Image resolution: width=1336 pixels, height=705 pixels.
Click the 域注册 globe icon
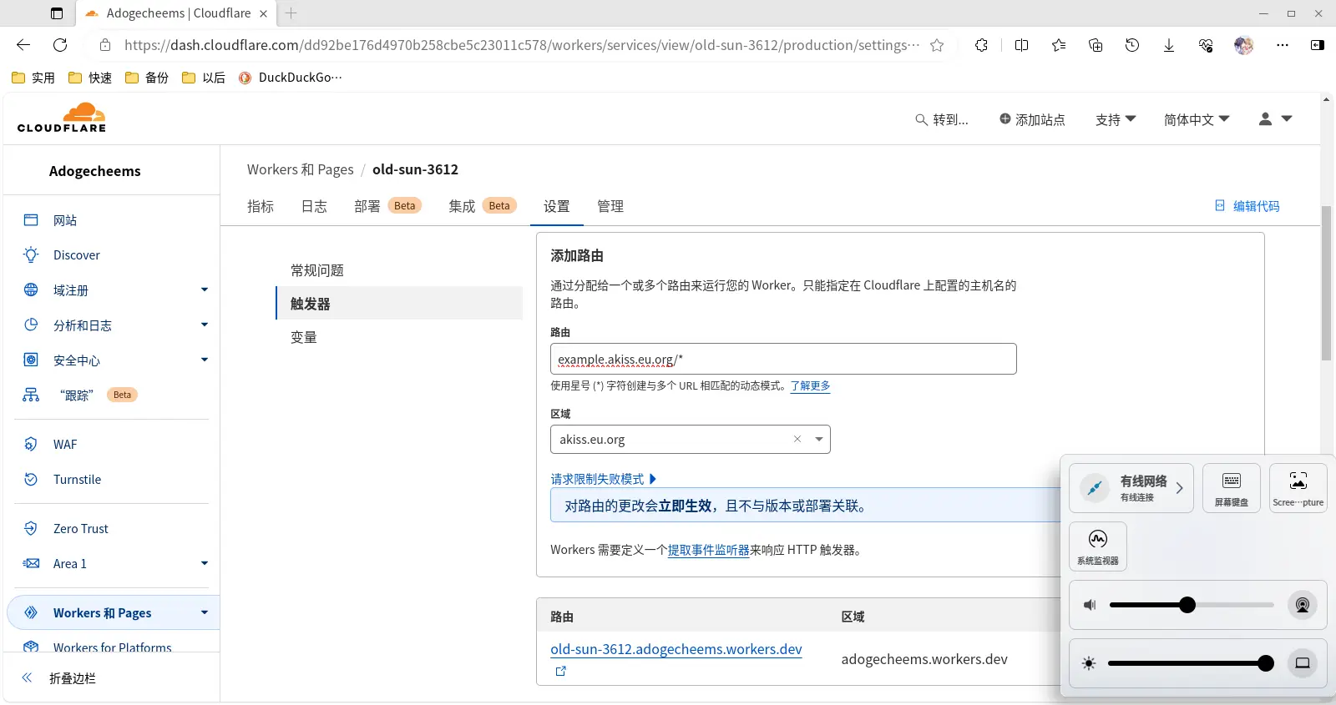point(31,290)
